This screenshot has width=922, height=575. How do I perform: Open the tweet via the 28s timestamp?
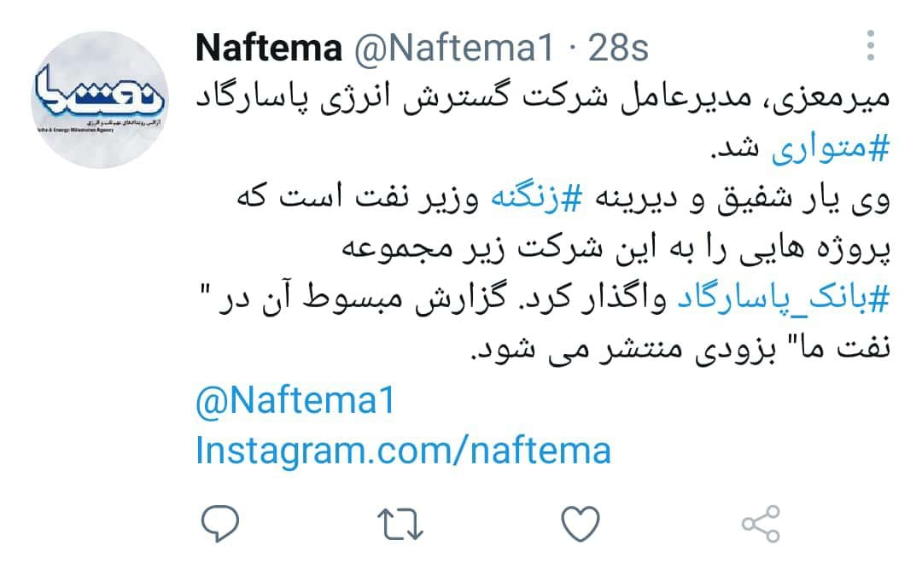[x=618, y=48]
